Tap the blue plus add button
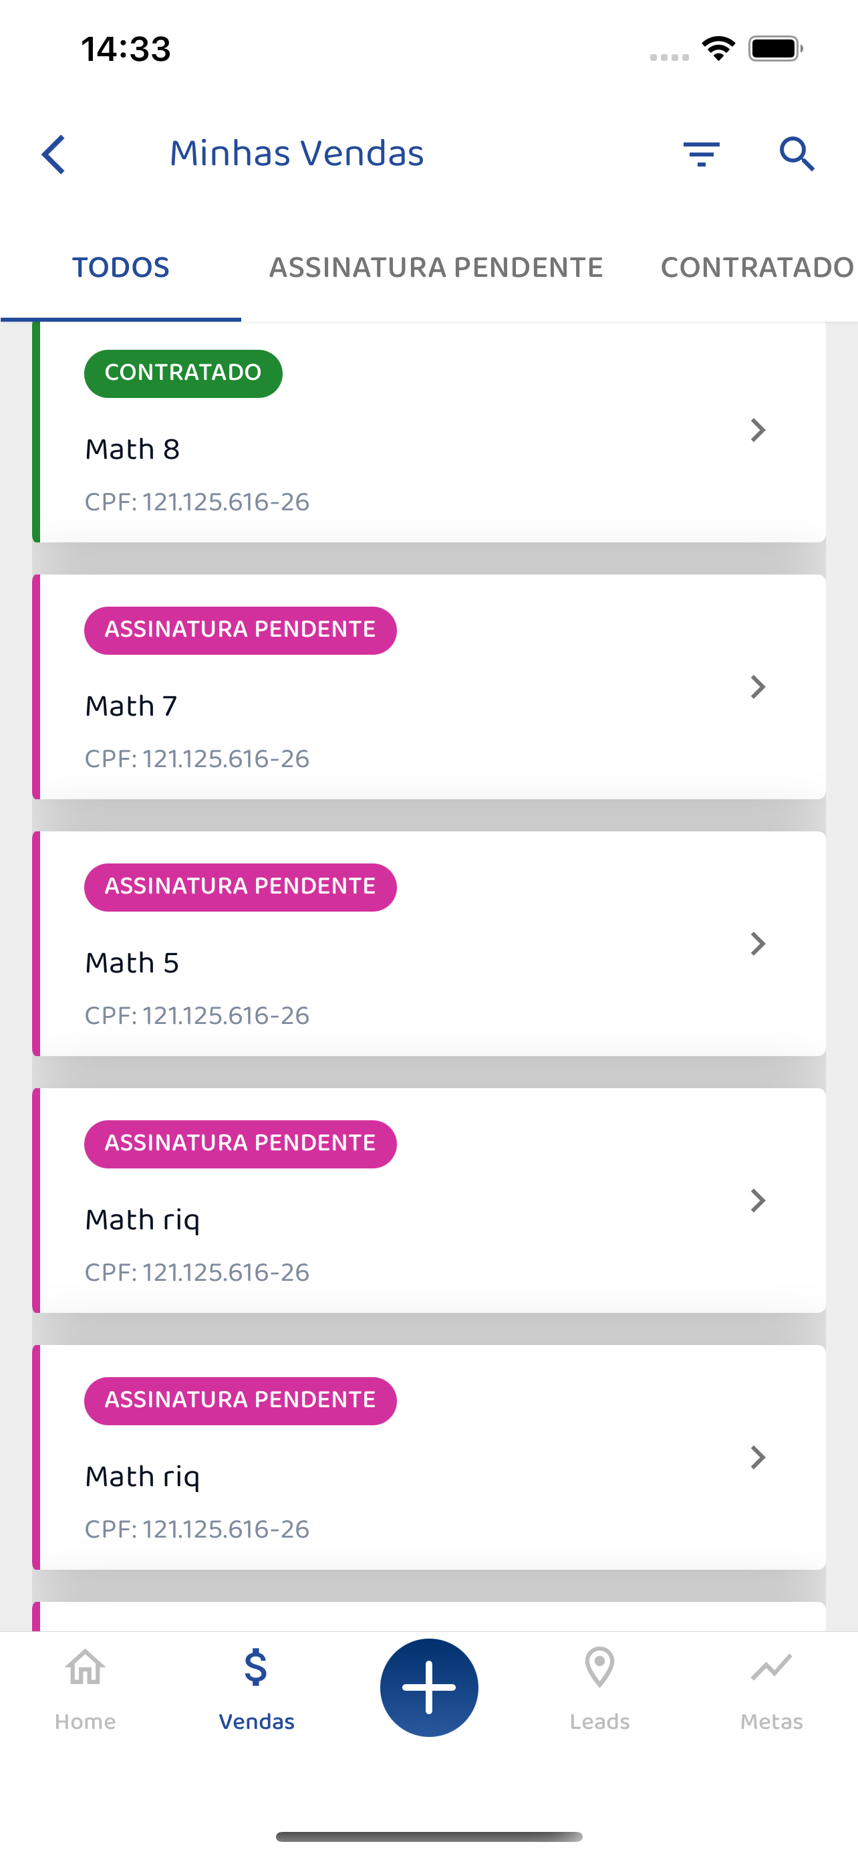The width and height of the screenshot is (858, 1858). coord(428,1687)
